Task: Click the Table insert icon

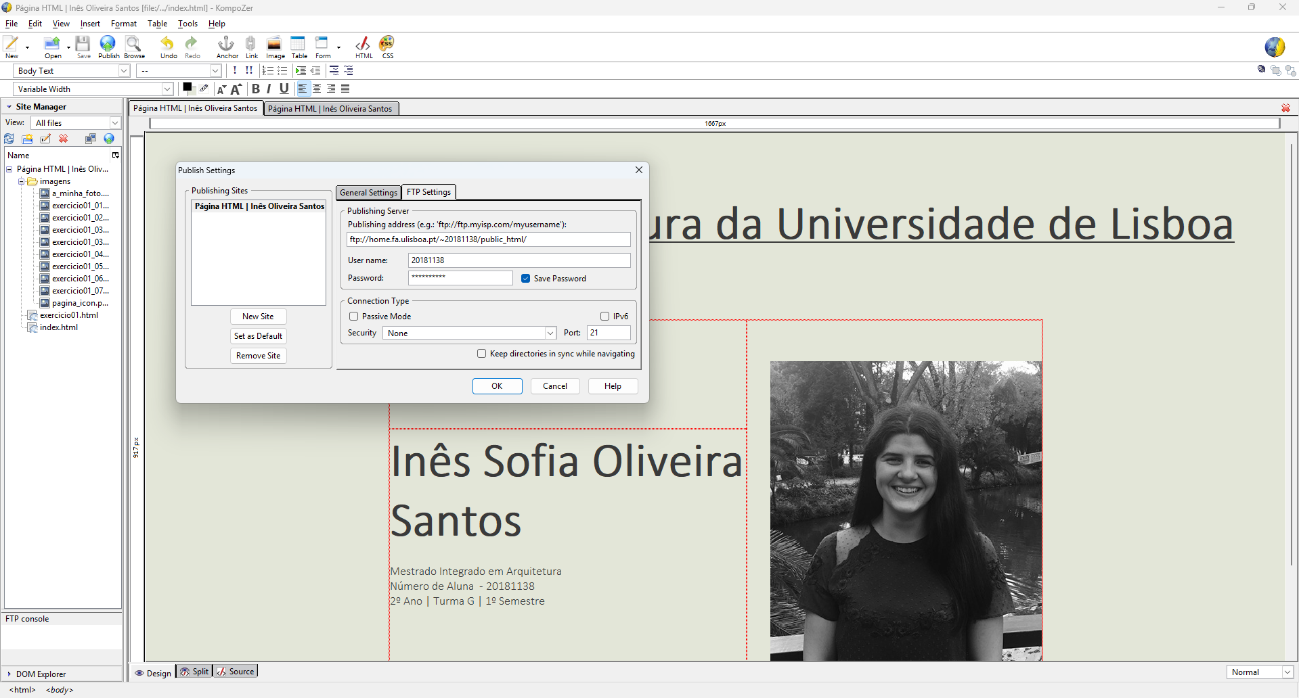Action: (x=299, y=45)
